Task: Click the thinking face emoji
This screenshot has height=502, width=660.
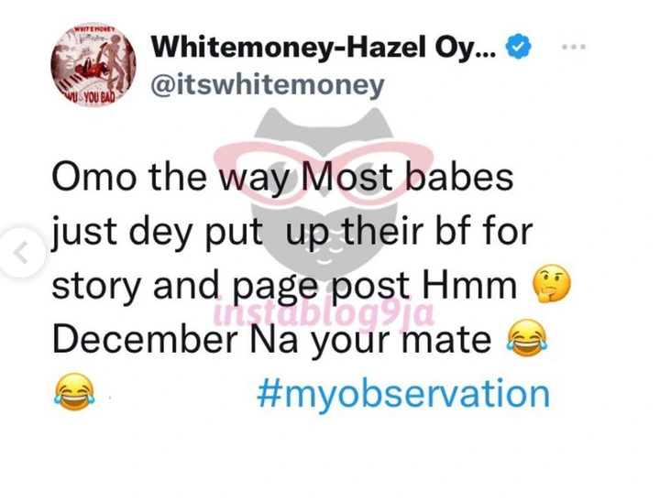Action: coord(552,284)
